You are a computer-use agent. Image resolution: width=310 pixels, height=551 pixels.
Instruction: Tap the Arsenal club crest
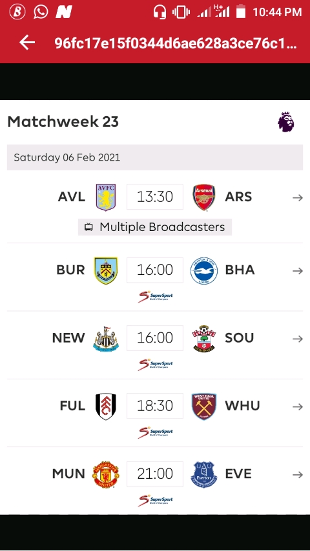click(204, 197)
